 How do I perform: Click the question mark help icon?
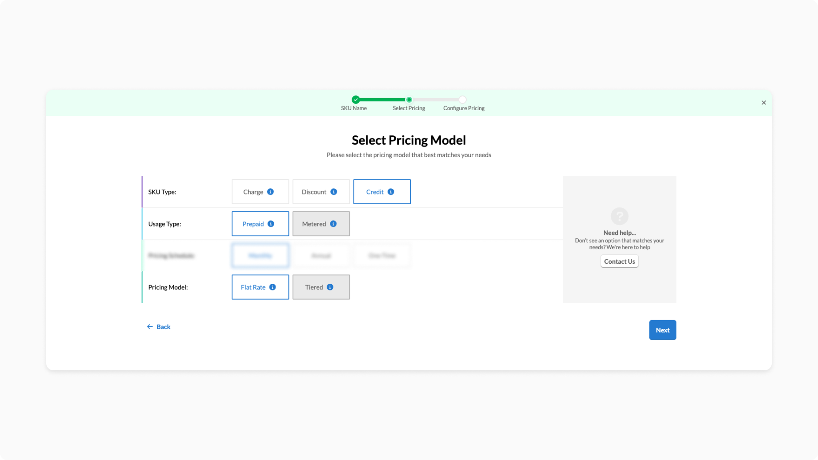(x=619, y=216)
